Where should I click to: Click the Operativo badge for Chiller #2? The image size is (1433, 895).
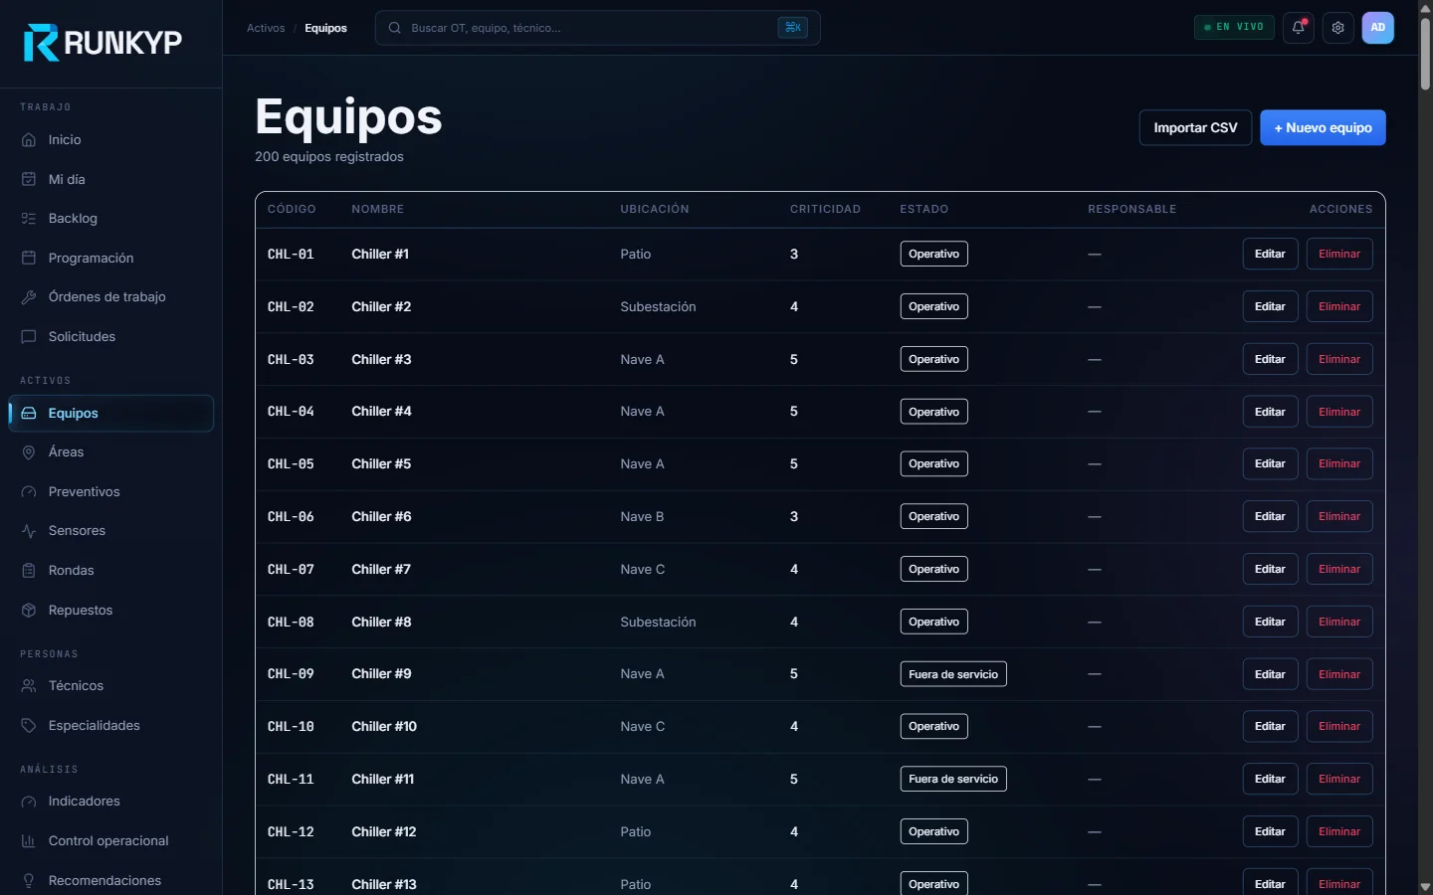[x=933, y=306]
